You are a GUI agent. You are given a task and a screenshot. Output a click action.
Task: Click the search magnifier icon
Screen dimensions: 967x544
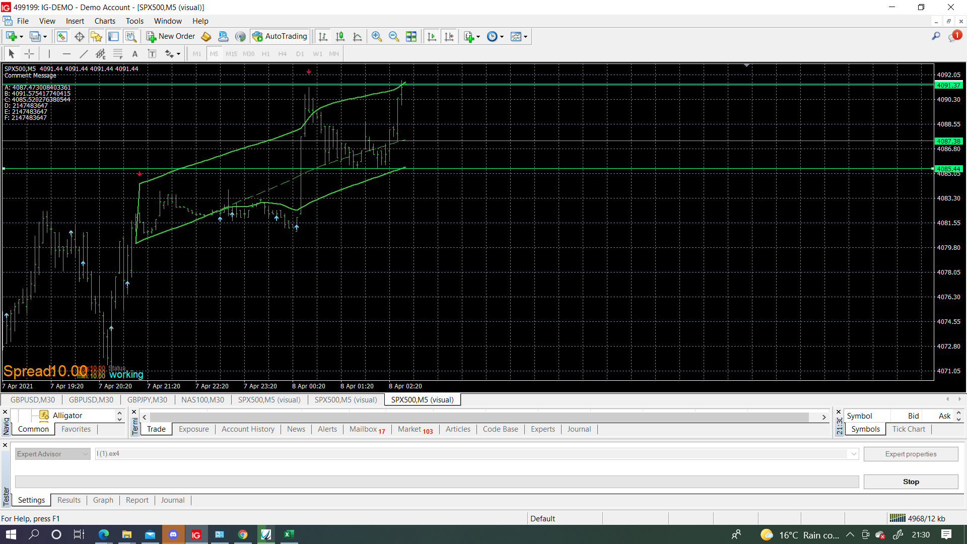tap(936, 36)
